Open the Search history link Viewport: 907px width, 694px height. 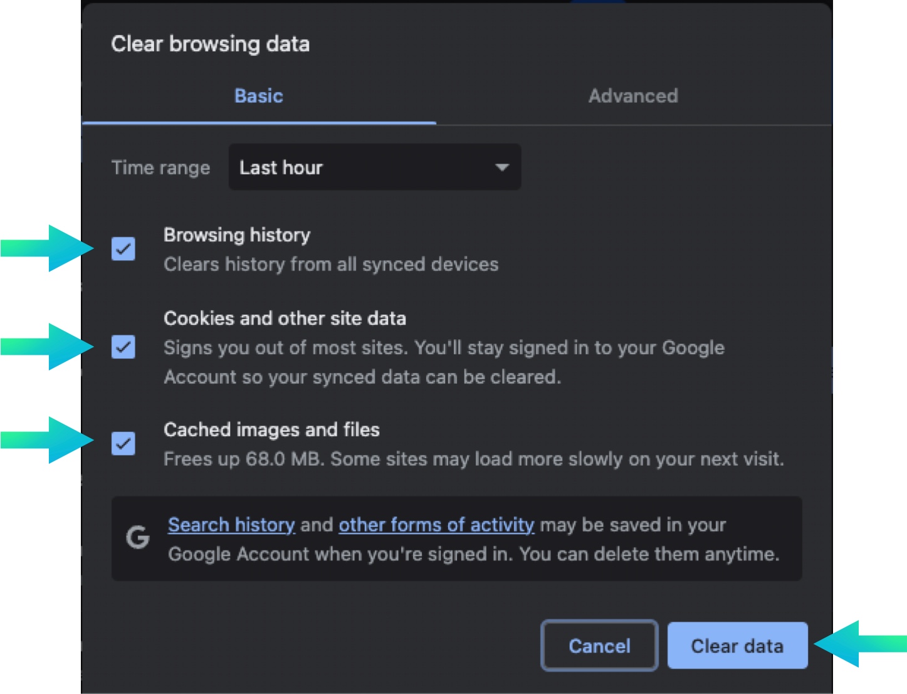tap(231, 525)
